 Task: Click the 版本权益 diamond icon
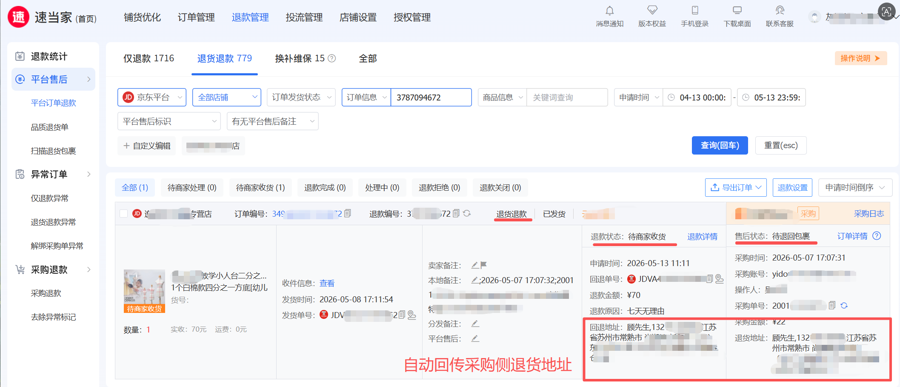[652, 10]
